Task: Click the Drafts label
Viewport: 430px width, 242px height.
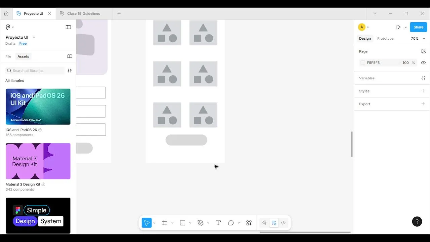Action: coord(10,44)
